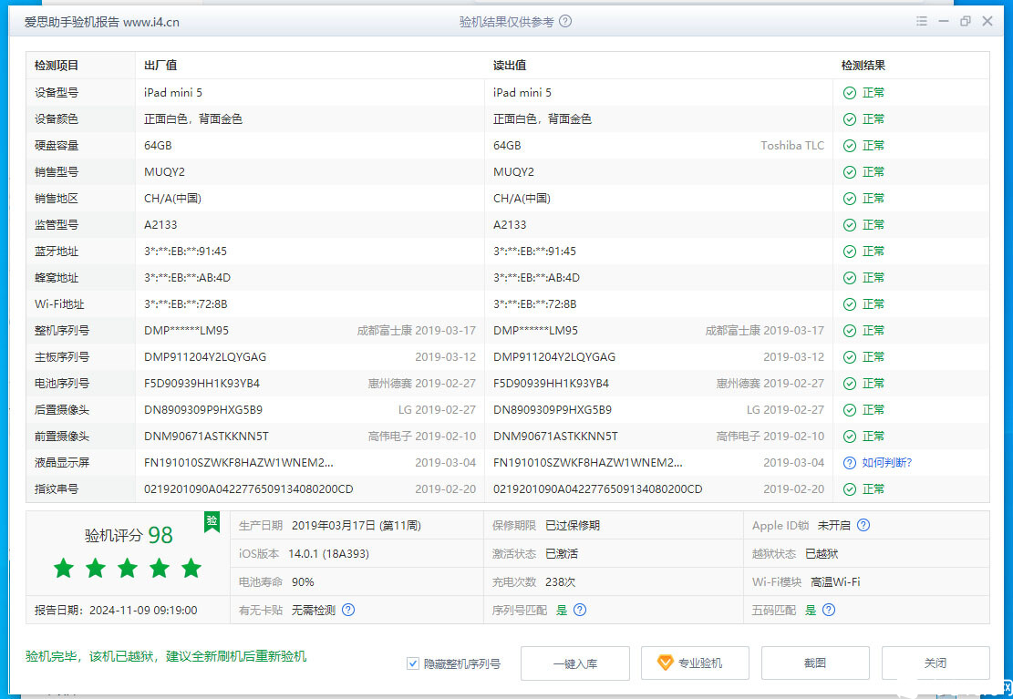Click the Toshiba TLC text

click(792, 146)
